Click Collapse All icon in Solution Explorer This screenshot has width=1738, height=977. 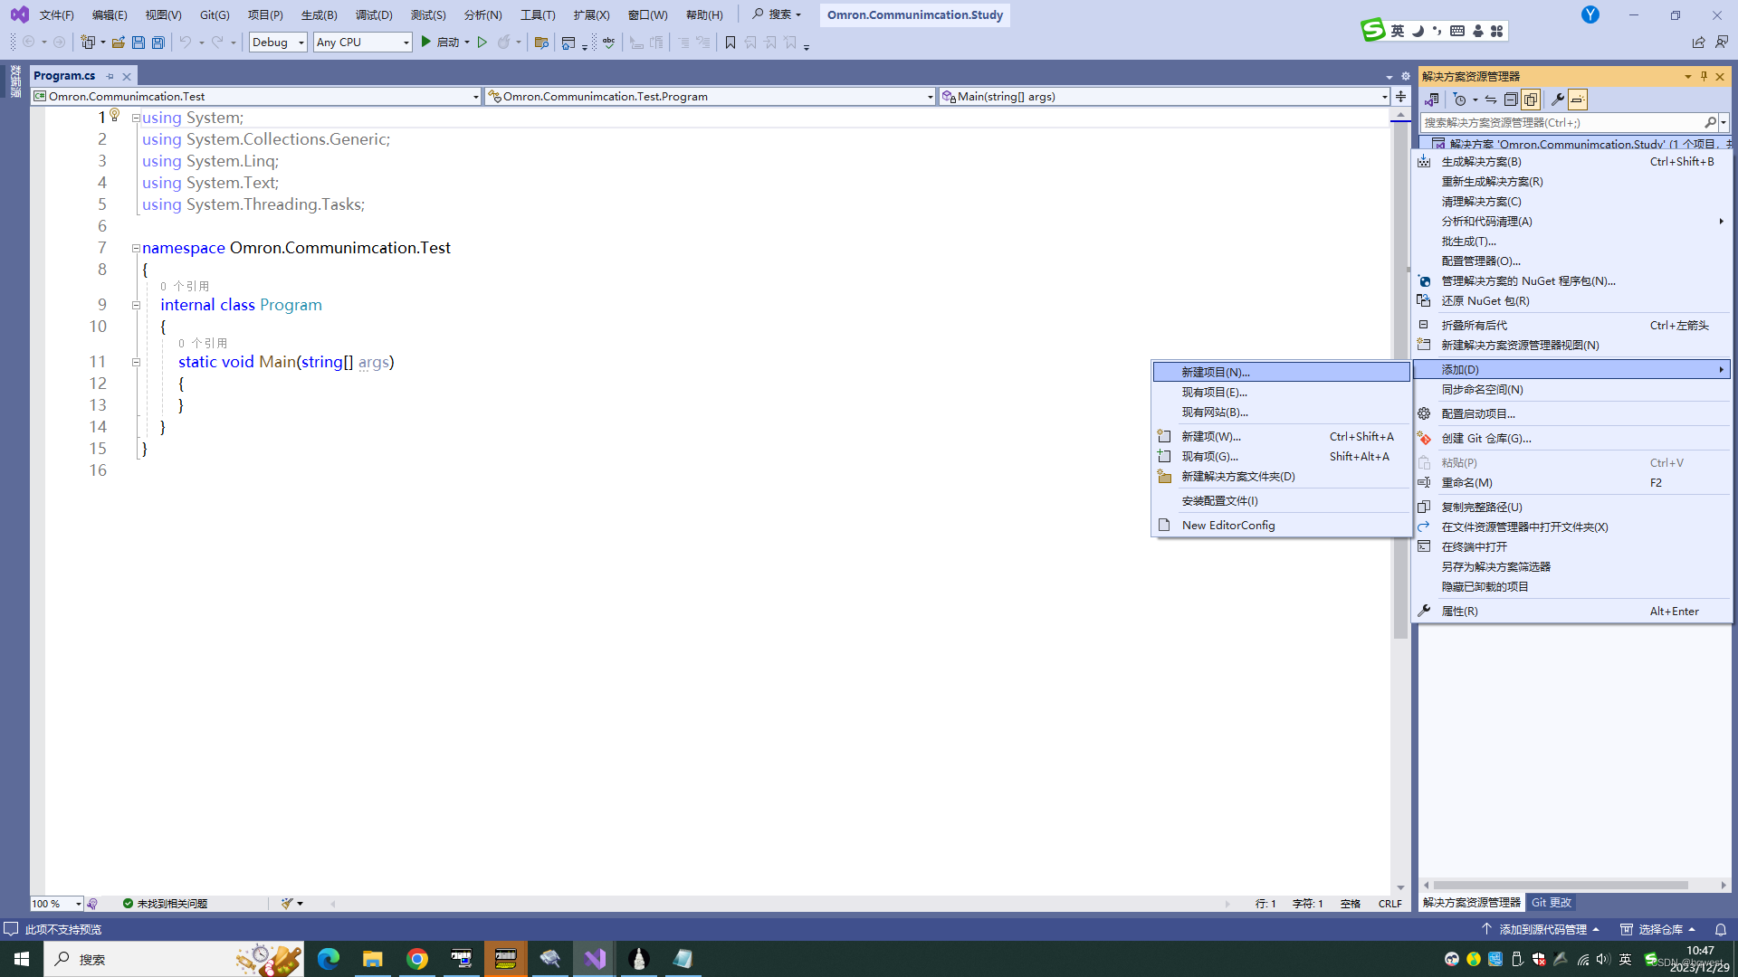[x=1511, y=100]
